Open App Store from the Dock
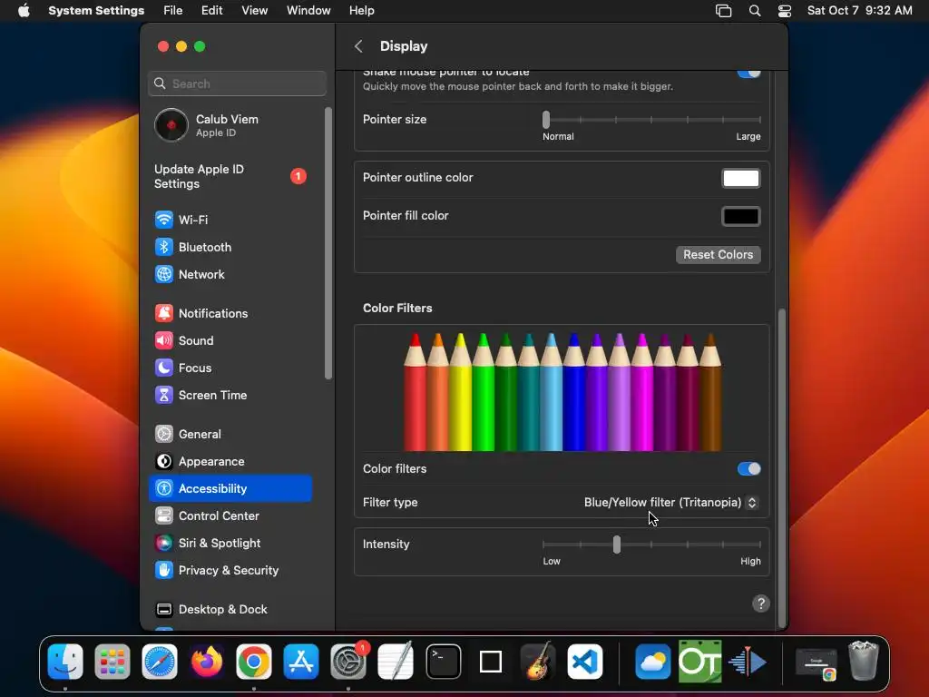 [301, 662]
